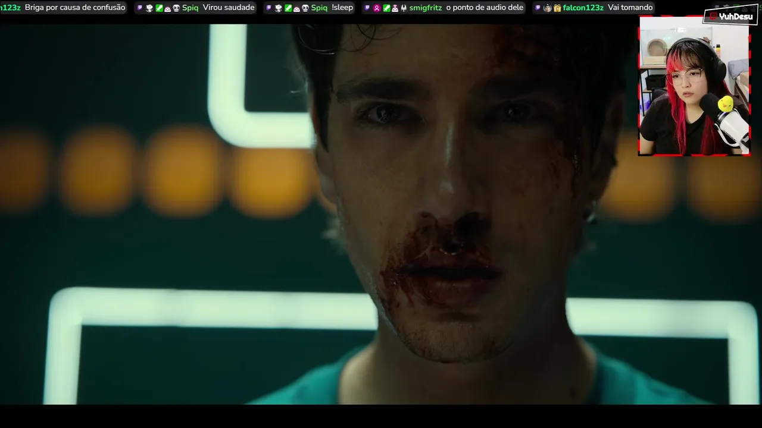Click the chat message "!sleep"

(x=342, y=8)
